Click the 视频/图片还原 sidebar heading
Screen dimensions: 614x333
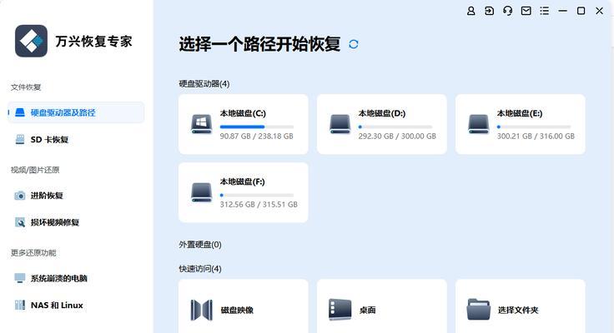pyautogui.click(x=35, y=170)
